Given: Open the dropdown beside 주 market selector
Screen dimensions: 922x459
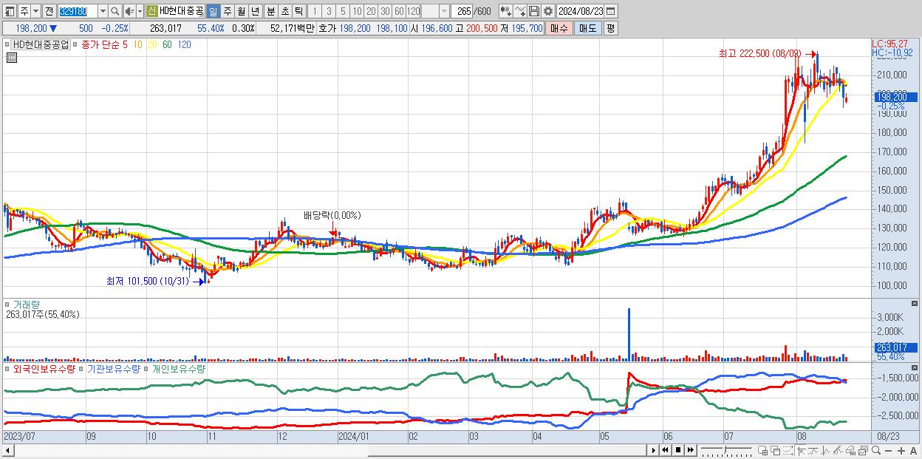Looking at the screenshot, I should point(35,11).
